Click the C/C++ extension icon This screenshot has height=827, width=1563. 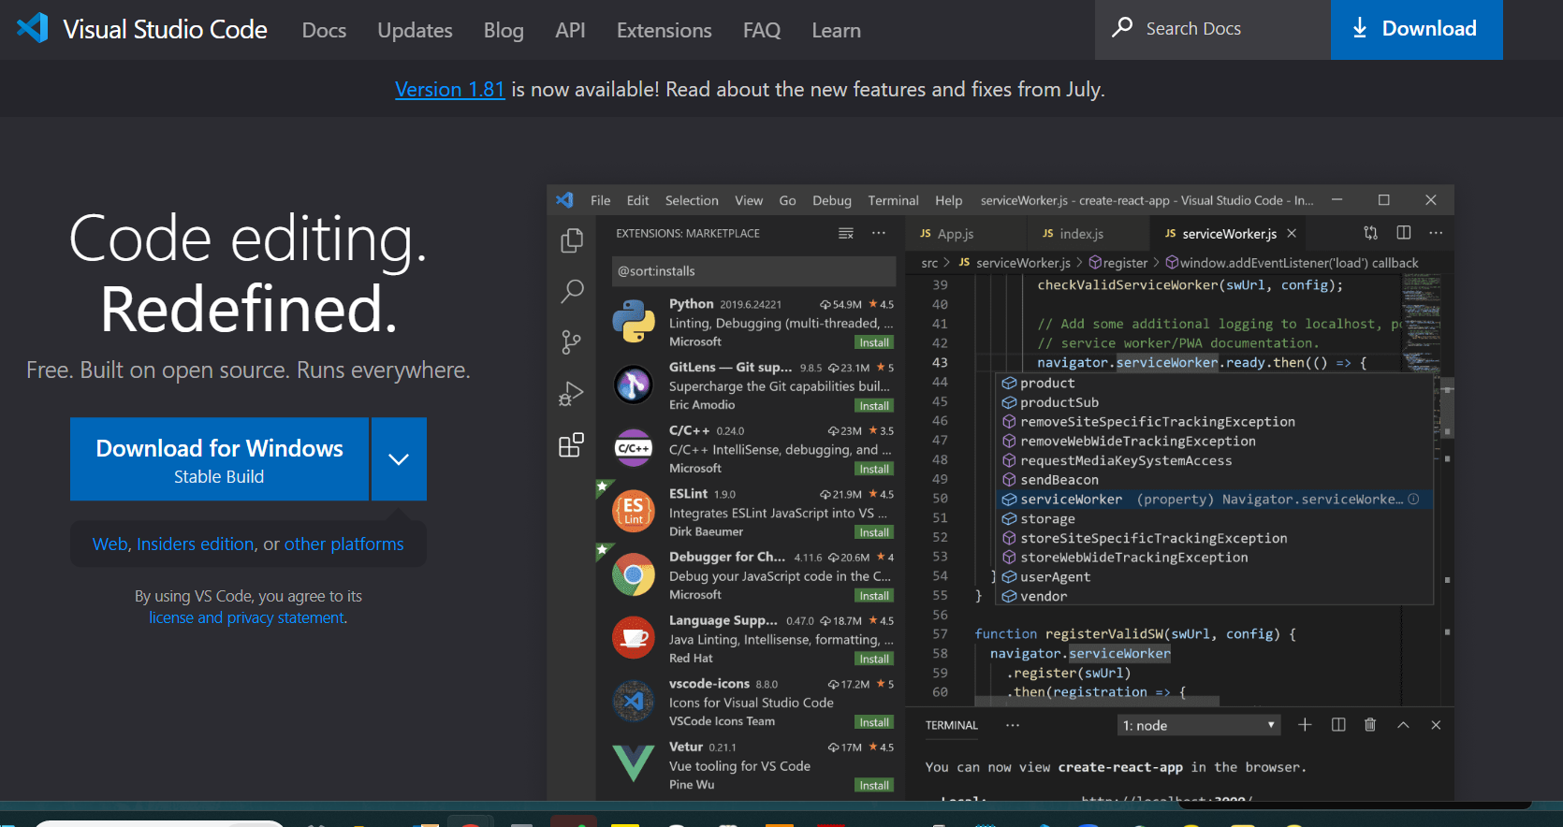click(x=634, y=448)
